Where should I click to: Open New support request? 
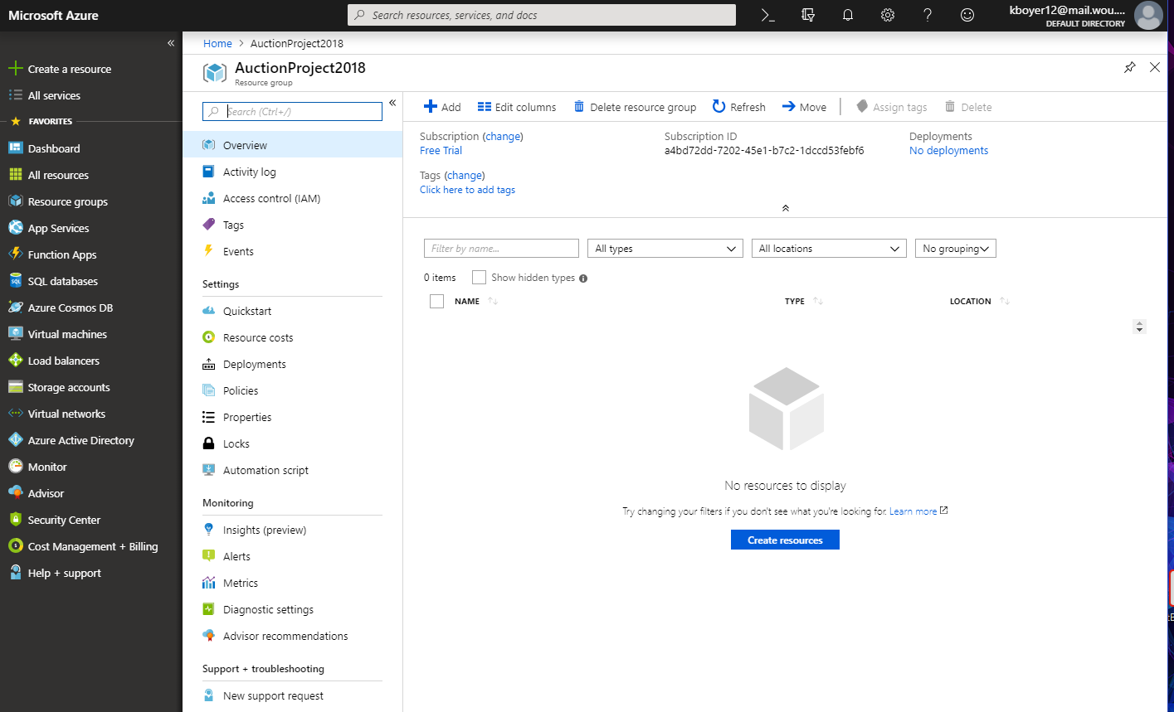tap(293, 695)
